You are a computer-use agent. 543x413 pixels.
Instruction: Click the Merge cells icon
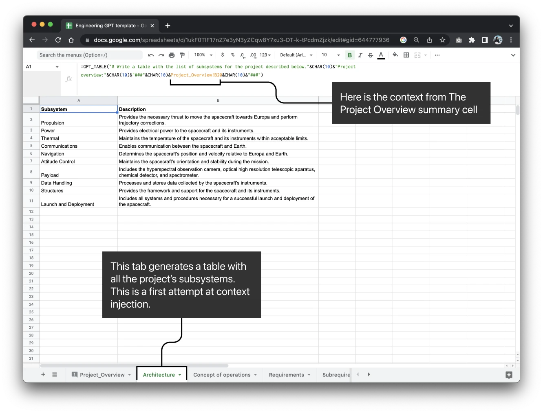417,55
